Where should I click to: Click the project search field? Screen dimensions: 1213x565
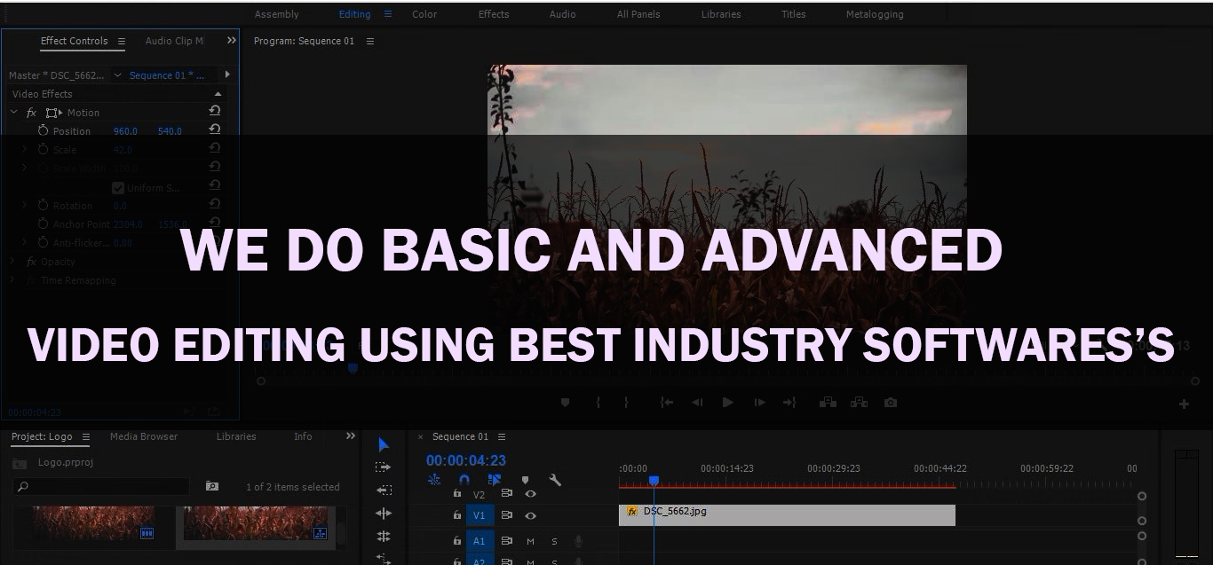[102, 486]
